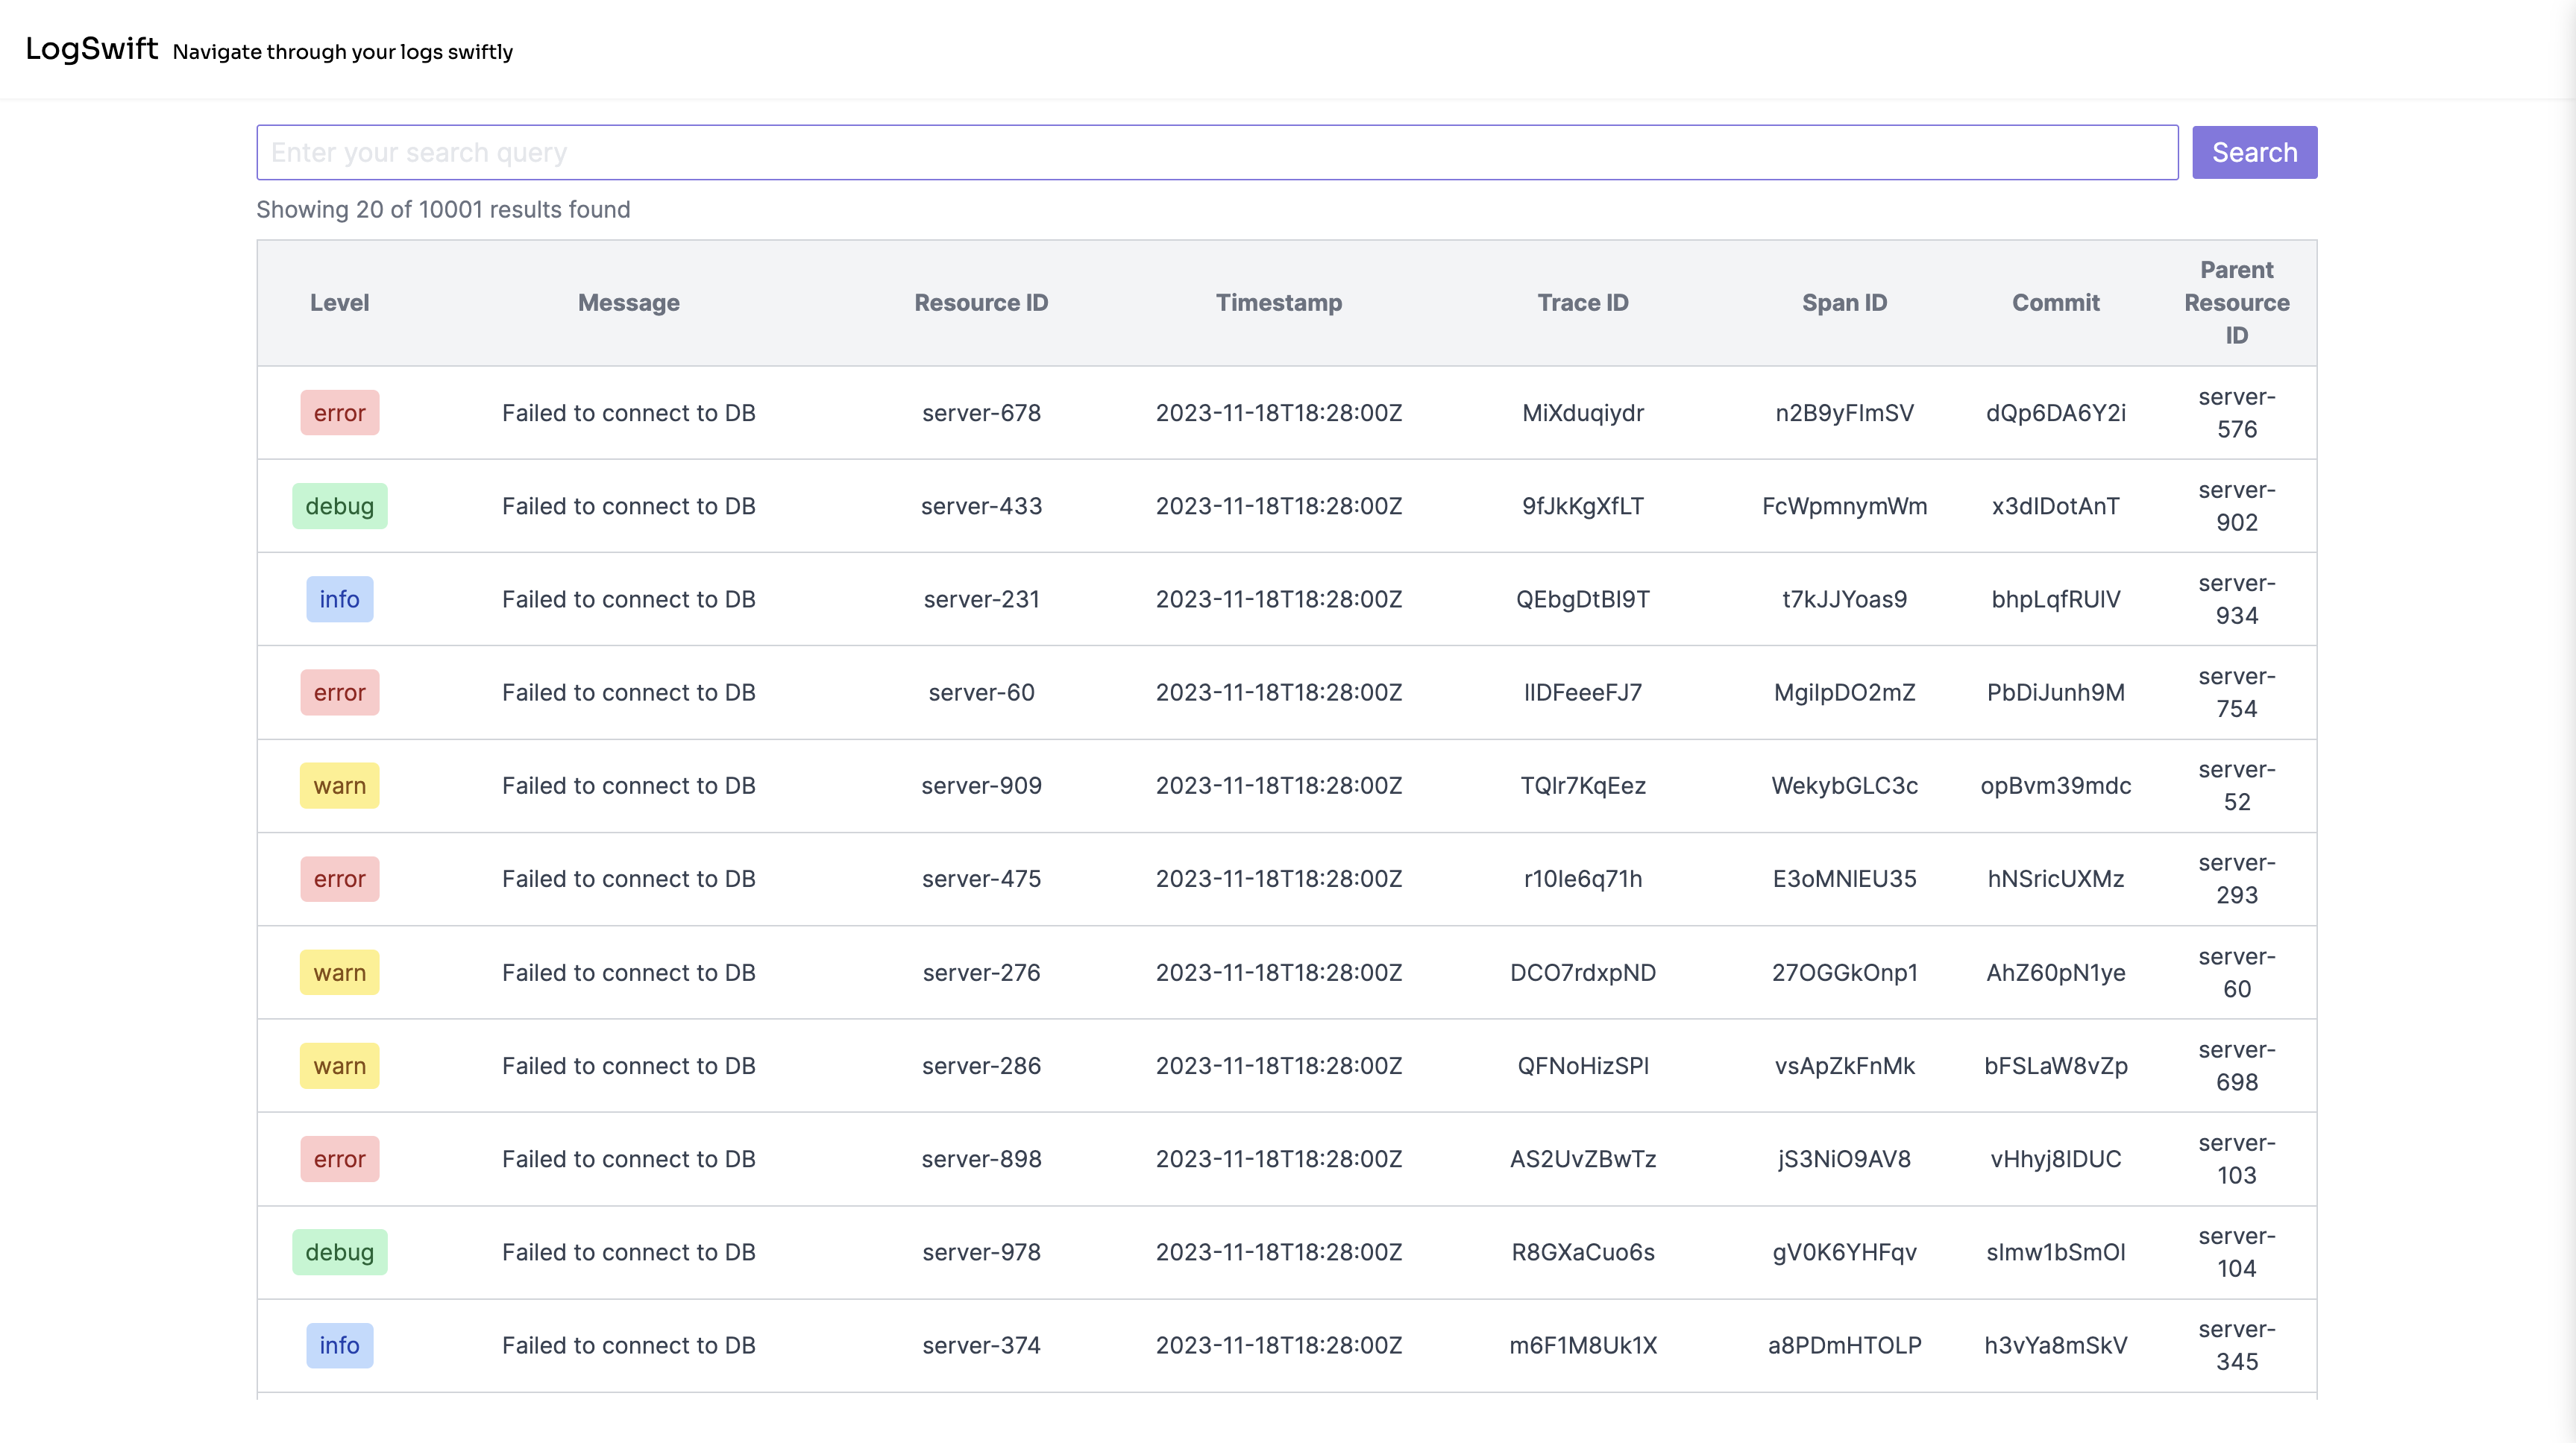The height and width of the screenshot is (1443, 2576).
Task: Click the message in the server-60 row
Action: point(628,692)
